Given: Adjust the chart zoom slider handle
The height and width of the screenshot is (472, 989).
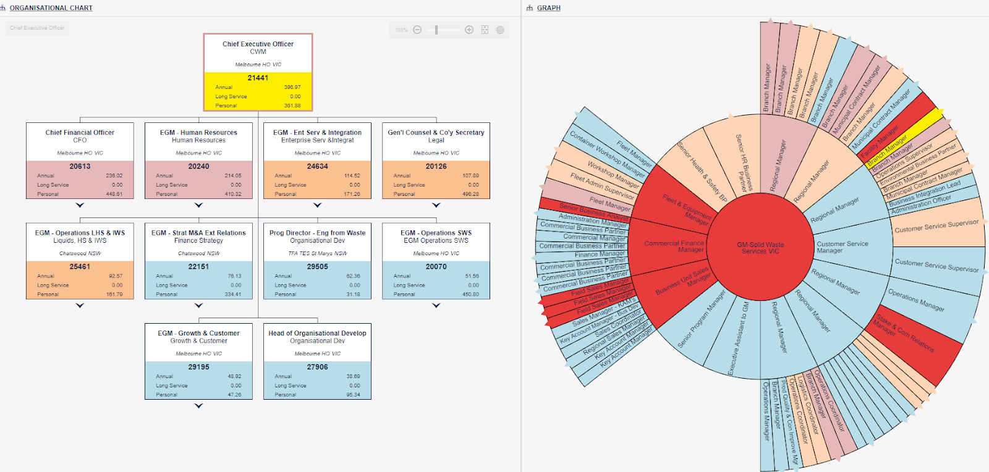Looking at the screenshot, I should [x=436, y=30].
